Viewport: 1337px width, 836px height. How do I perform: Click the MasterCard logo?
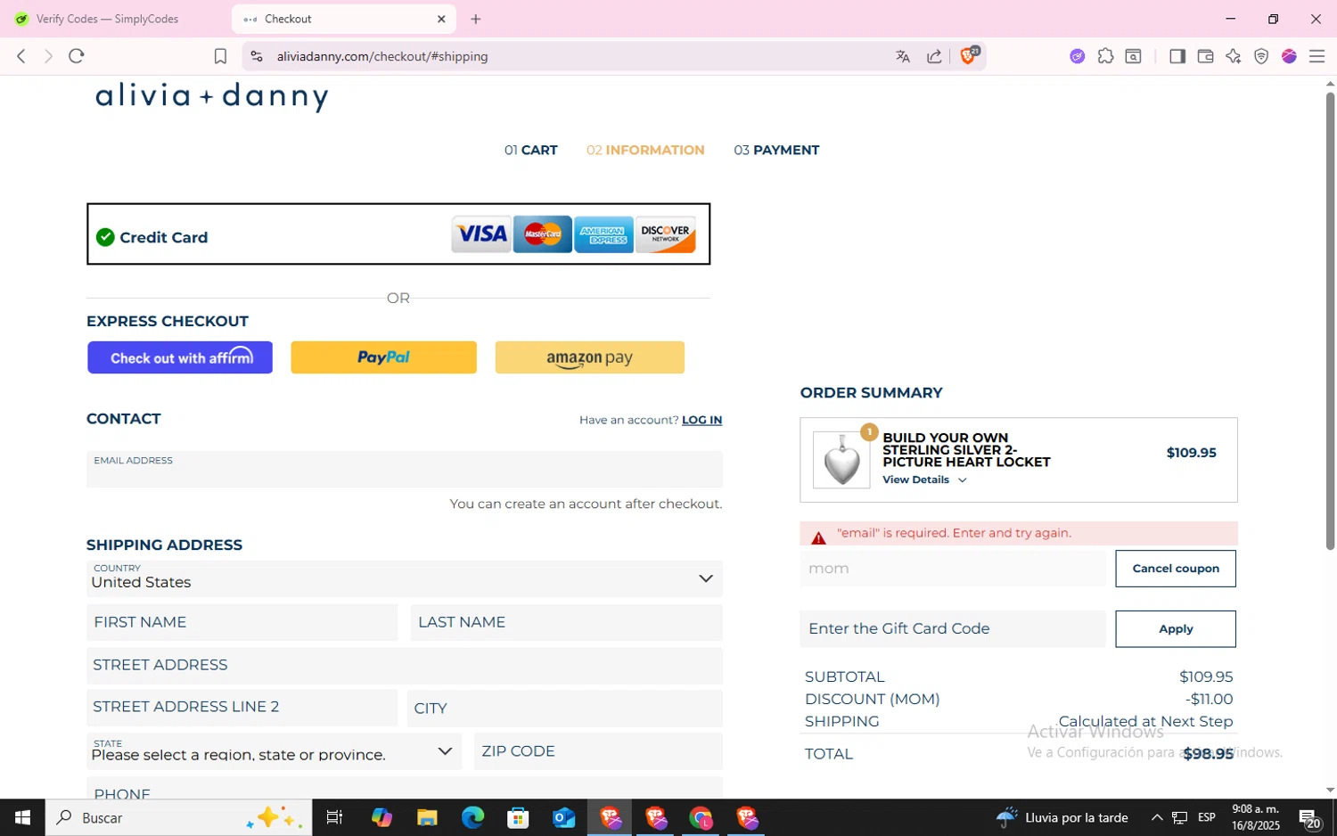[x=543, y=234]
